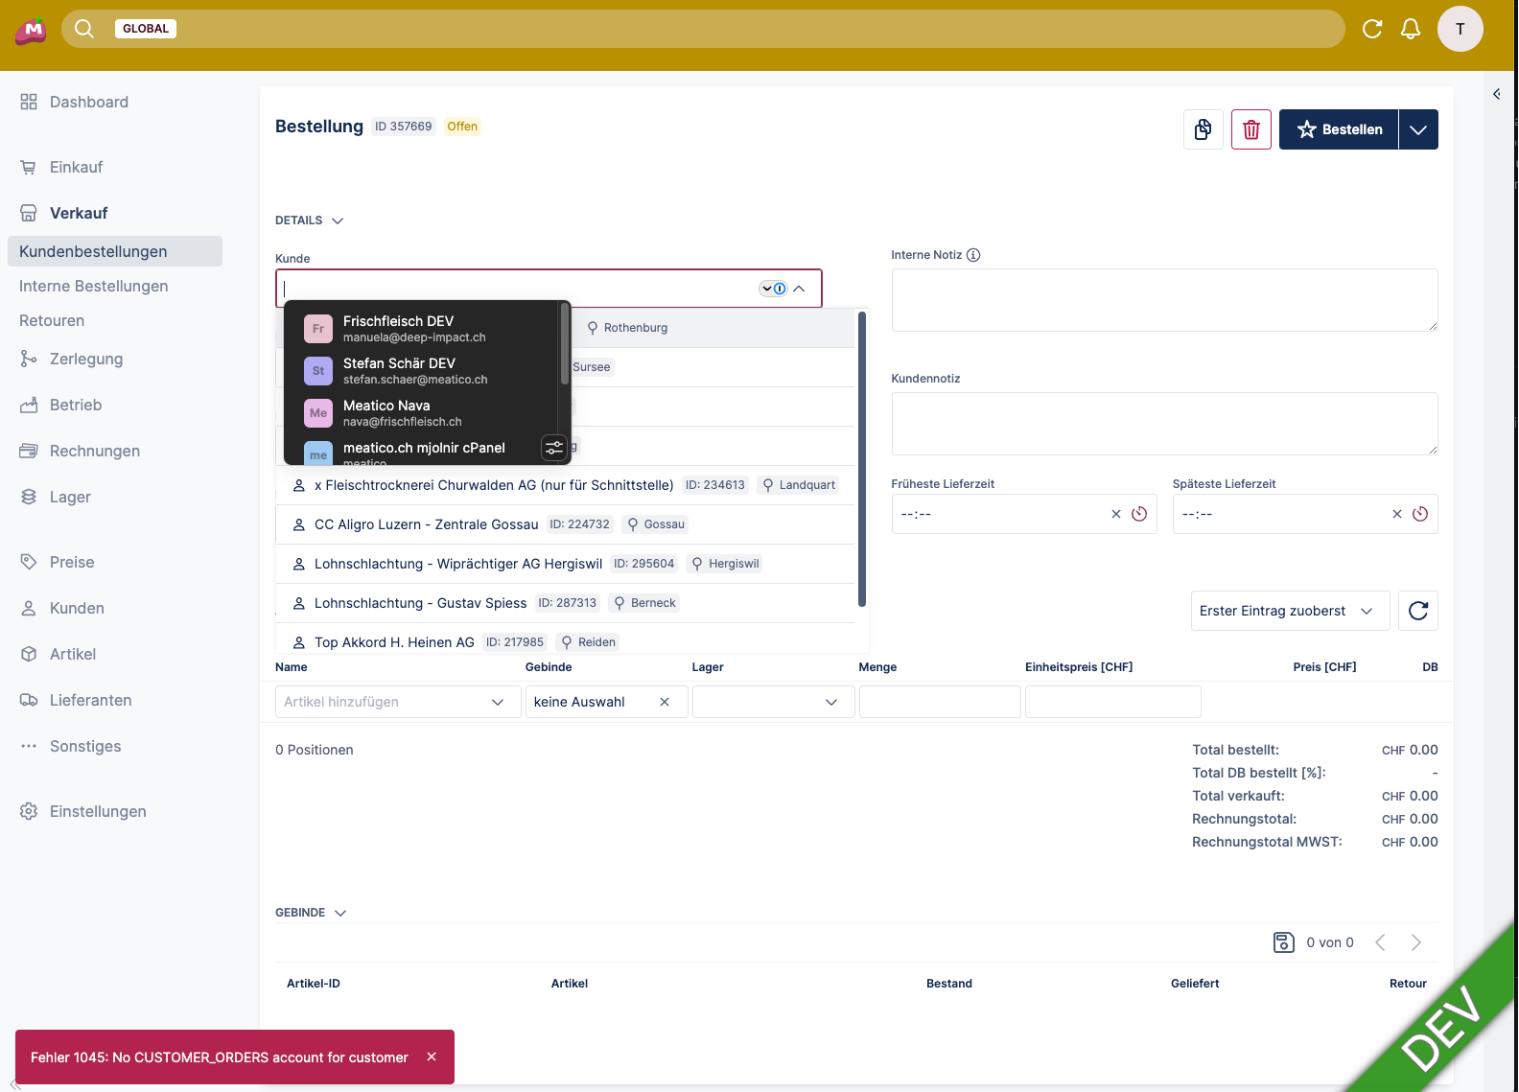Dismiss the Fehler 1045 error toast
This screenshot has height=1092, width=1519.
[x=432, y=1057]
